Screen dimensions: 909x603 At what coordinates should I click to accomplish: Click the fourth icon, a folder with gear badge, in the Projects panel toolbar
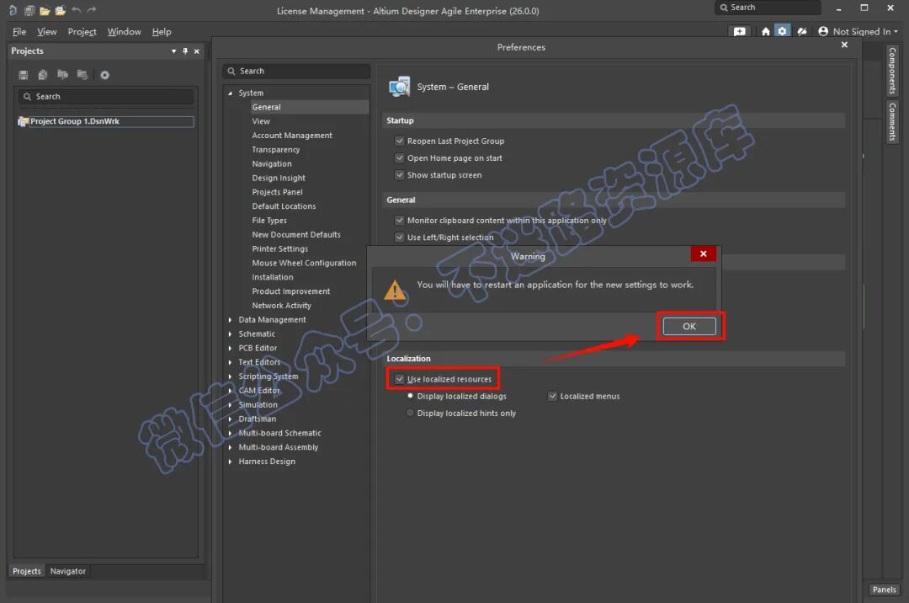click(82, 75)
